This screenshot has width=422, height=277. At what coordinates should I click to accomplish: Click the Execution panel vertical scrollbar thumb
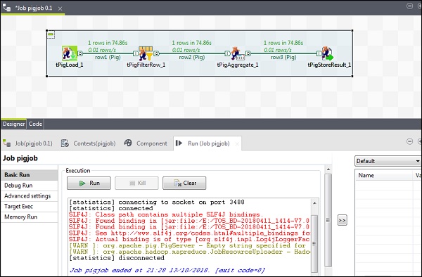tap(328, 220)
